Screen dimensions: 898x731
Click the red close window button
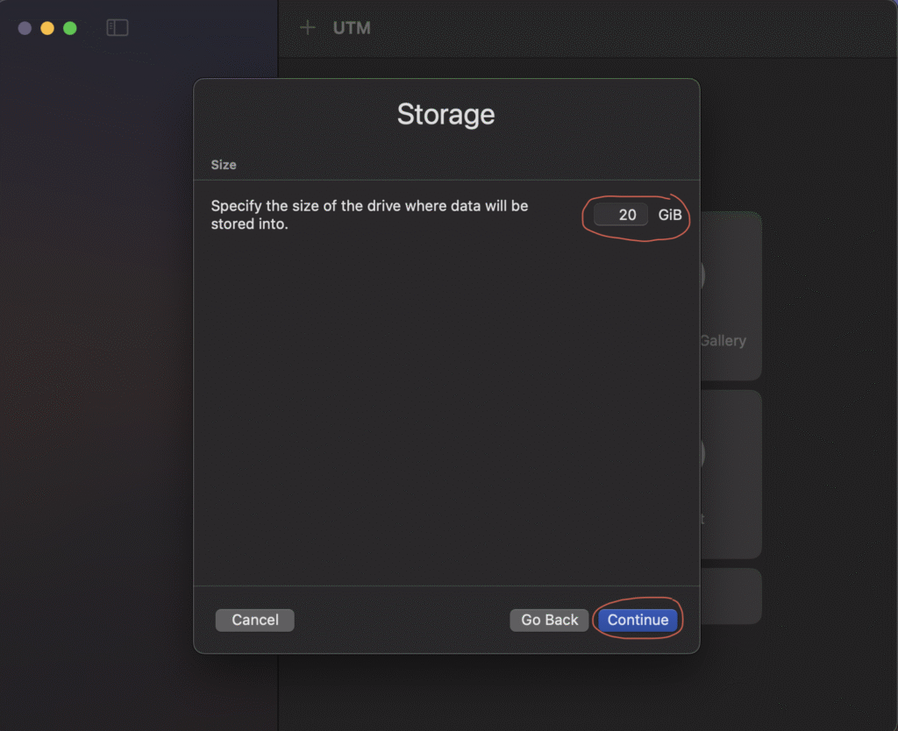[25, 28]
